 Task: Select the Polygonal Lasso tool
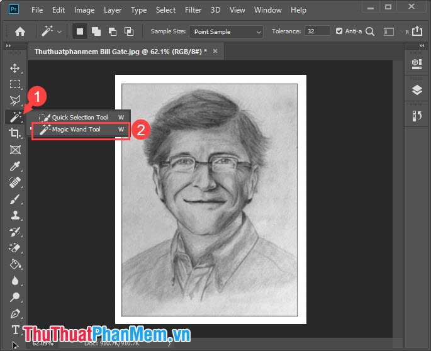[x=15, y=100]
